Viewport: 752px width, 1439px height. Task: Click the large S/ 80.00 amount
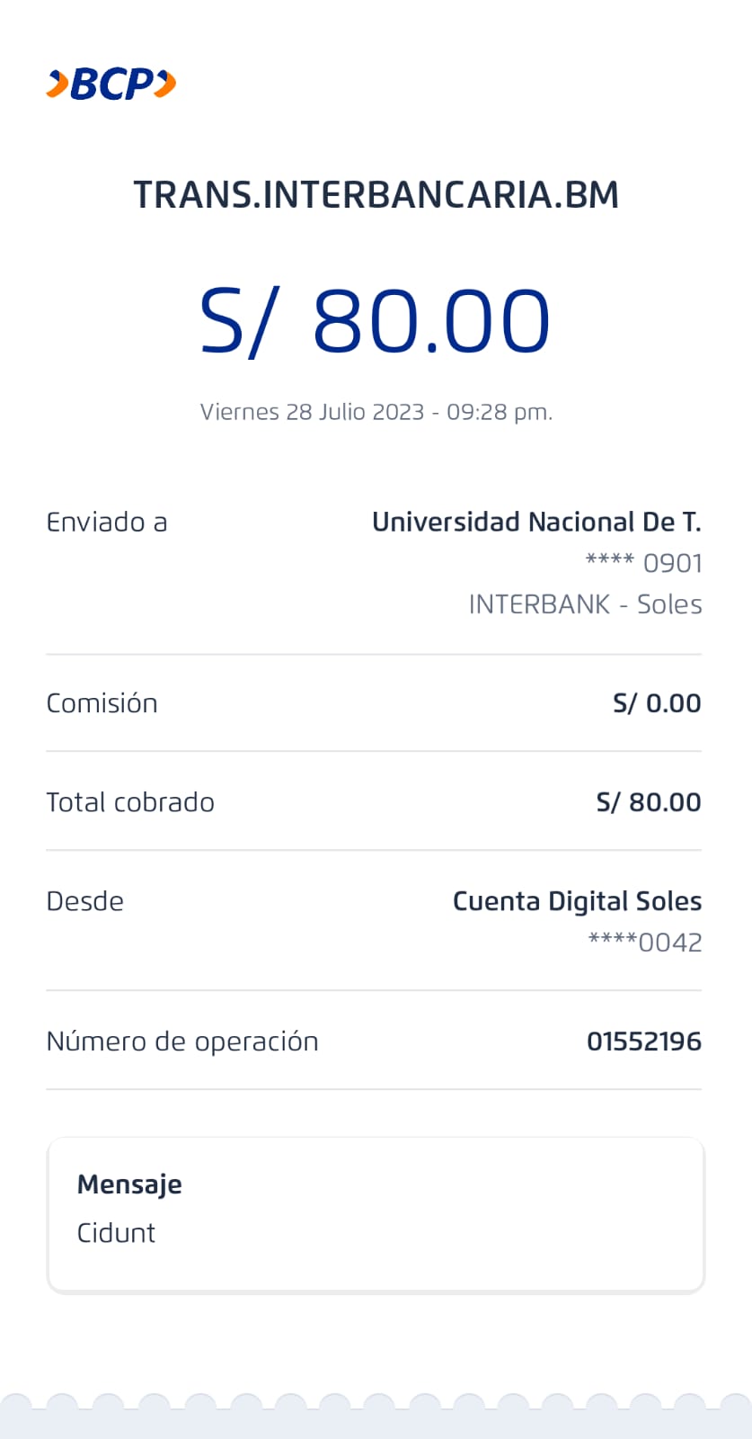tap(375, 321)
